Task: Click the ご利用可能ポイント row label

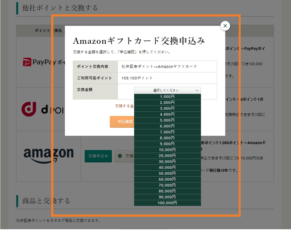Action: (x=94, y=78)
